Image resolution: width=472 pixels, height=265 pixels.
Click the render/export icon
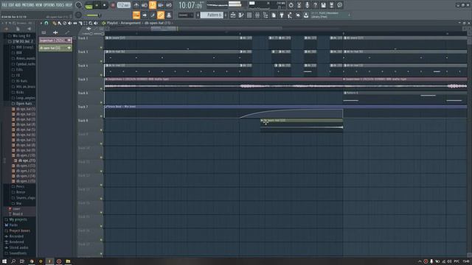(331, 5)
